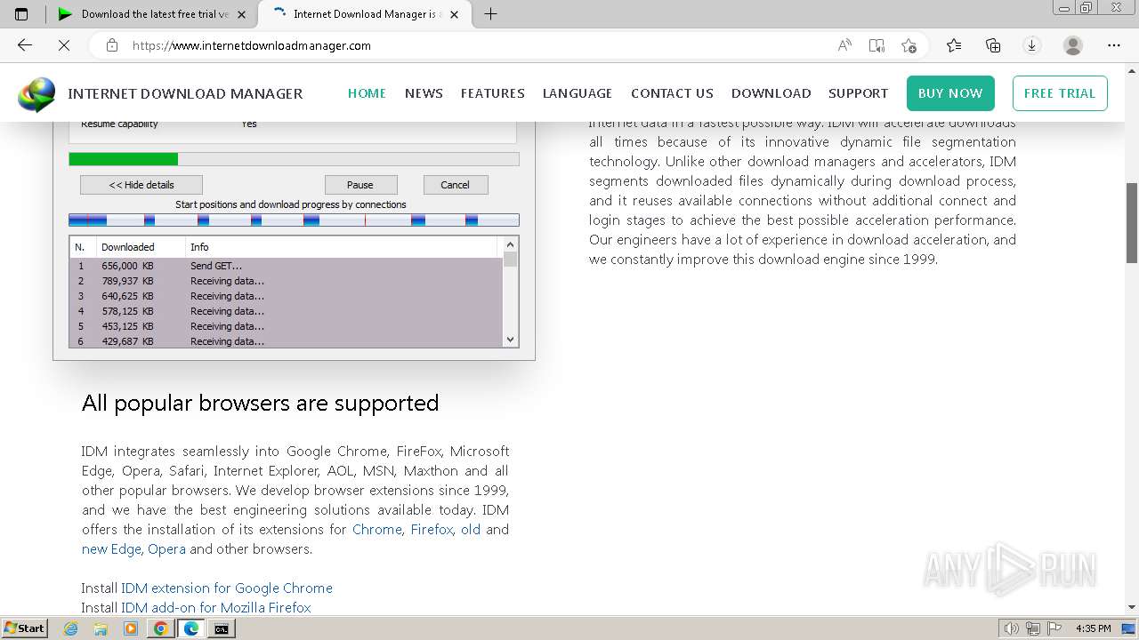The image size is (1139, 640).
Task: Open the Start menu
Action: 25,628
